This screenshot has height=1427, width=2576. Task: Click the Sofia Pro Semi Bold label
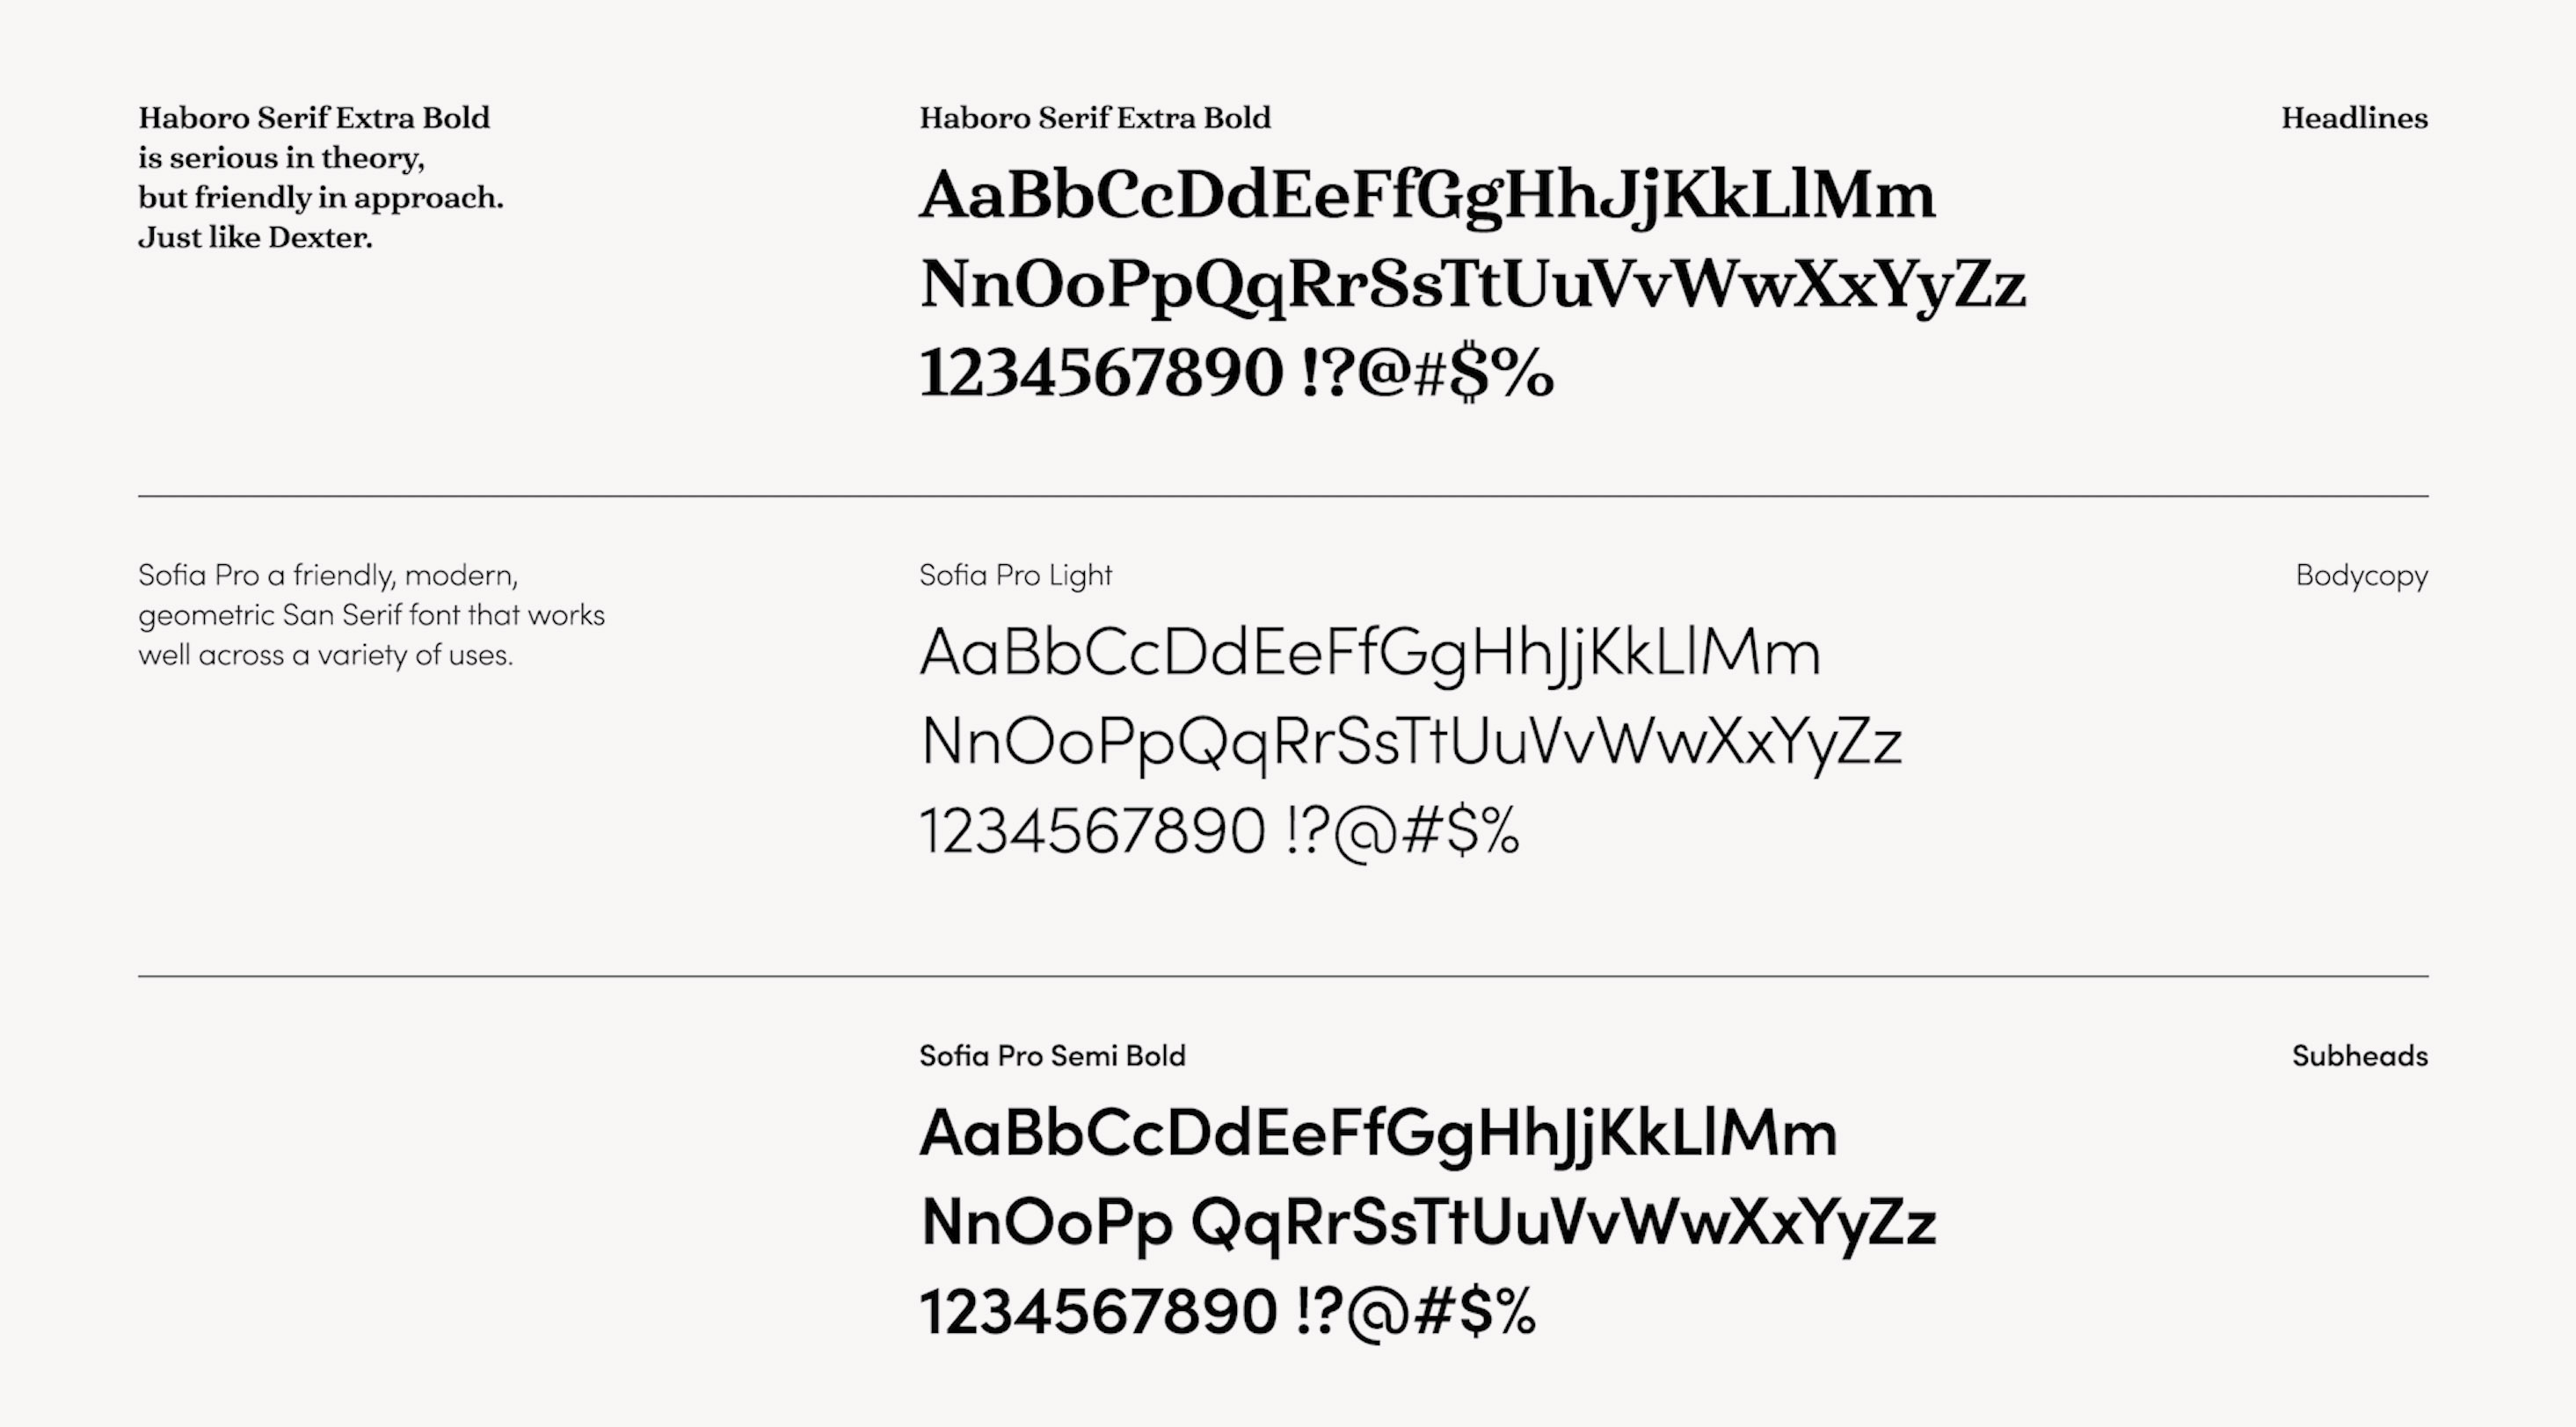click(x=1052, y=1056)
